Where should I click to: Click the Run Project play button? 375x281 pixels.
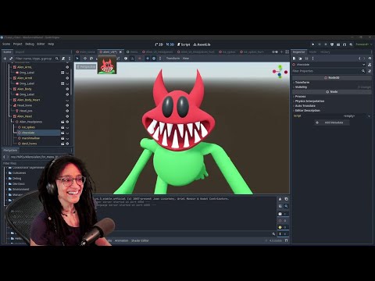313,44
